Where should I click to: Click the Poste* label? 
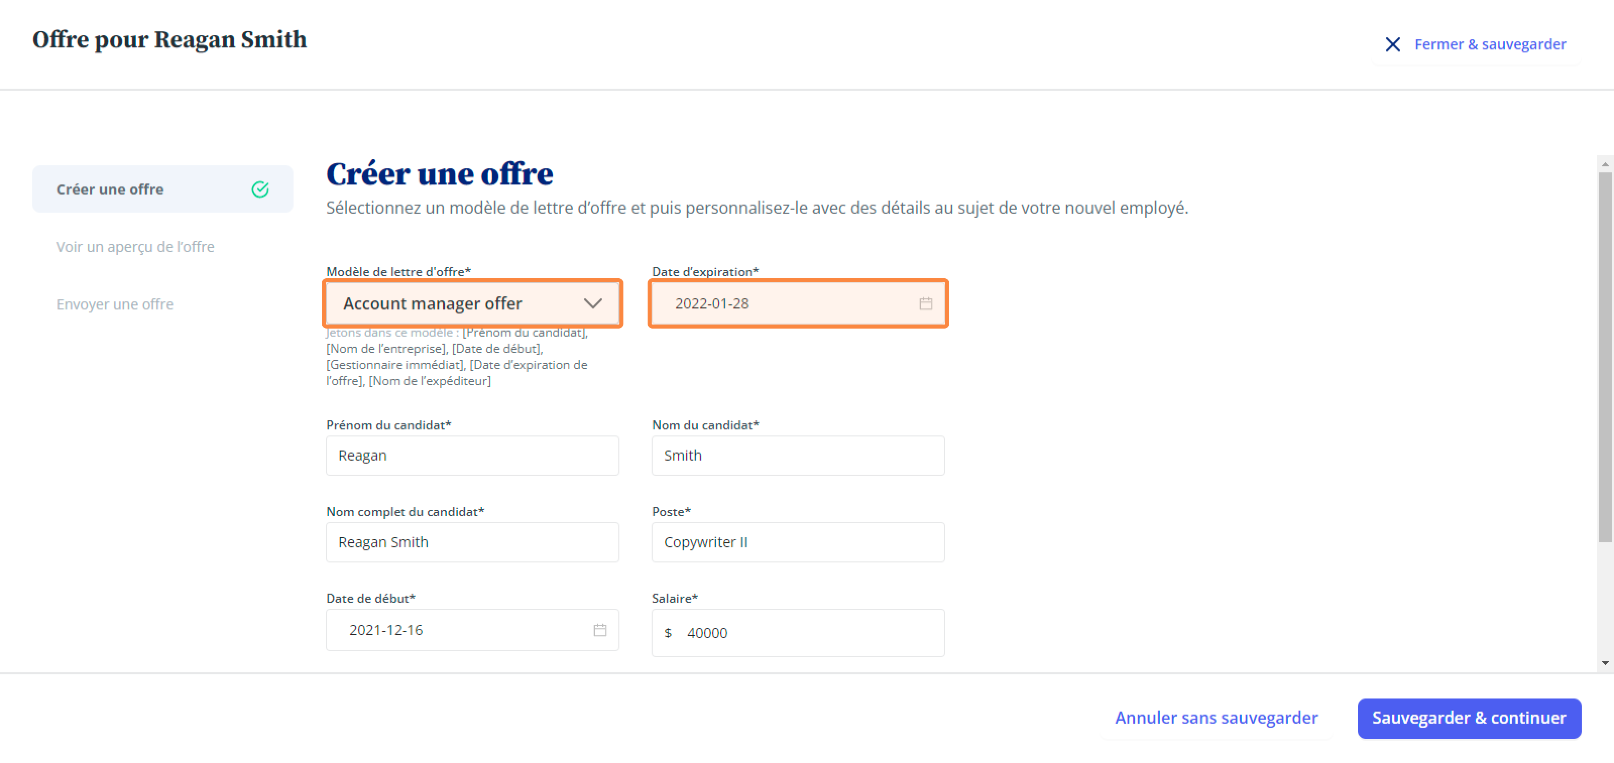click(671, 512)
